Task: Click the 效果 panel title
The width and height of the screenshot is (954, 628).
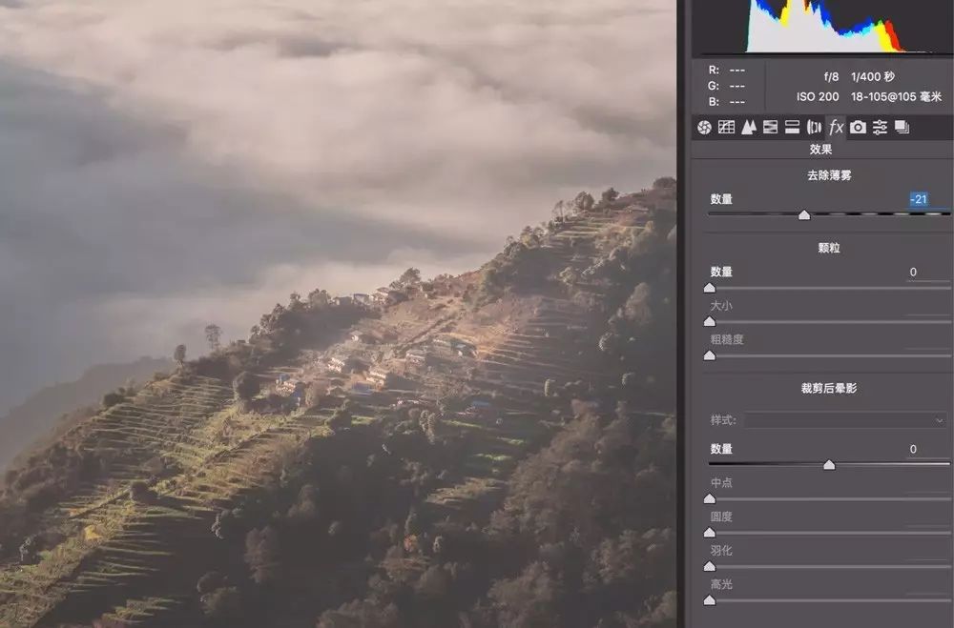Action: coord(820,149)
